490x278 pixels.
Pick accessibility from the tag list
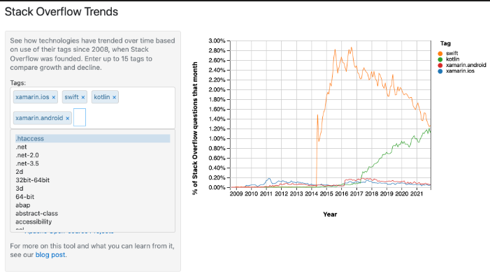[92, 222]
